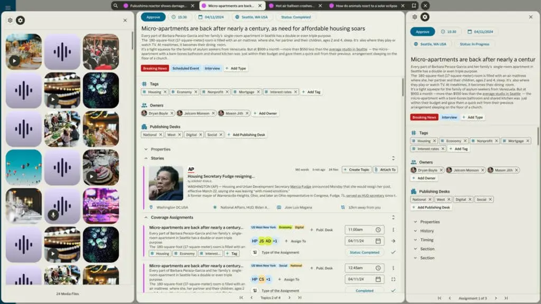Close the media files panel
Image resolution: width=541 pixels, height=304 pixels.
point(125,21)
